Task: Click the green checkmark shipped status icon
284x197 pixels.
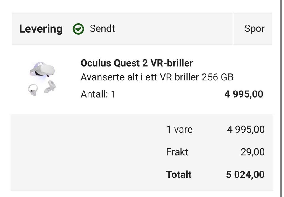Action: pyautogui.click(x=78, y=29)
